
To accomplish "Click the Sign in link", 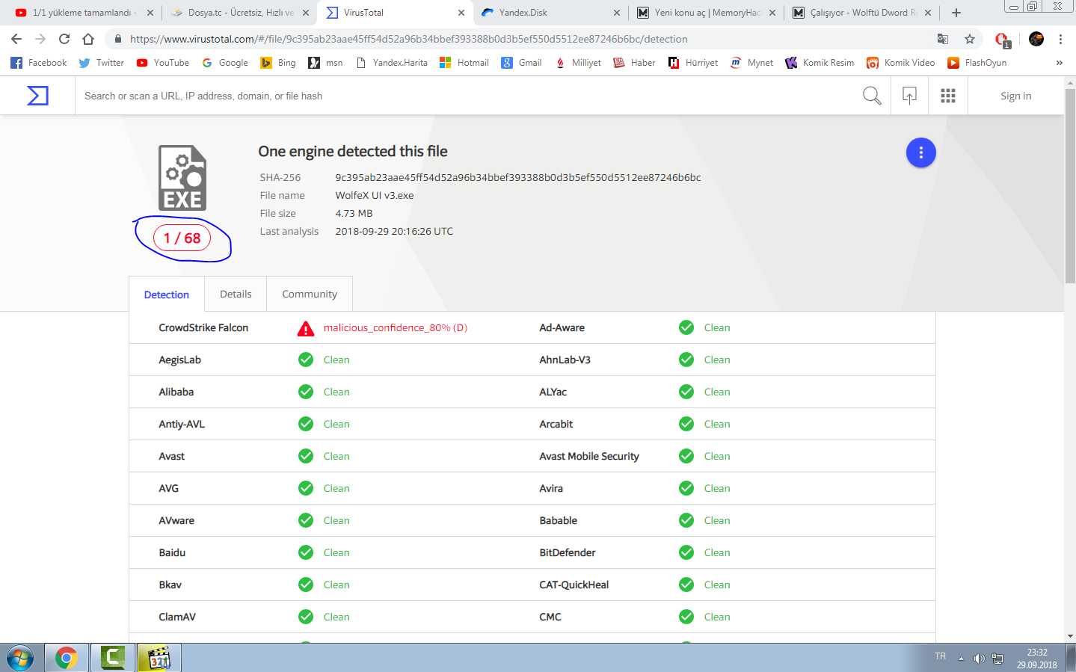I will click(1015, 96).
